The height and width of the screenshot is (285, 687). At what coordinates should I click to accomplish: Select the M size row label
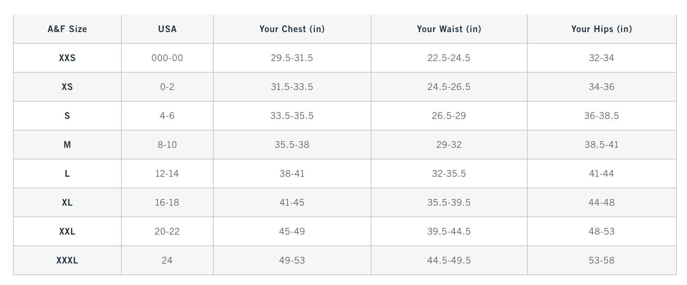pyautogui.click(x=67, y=145)
